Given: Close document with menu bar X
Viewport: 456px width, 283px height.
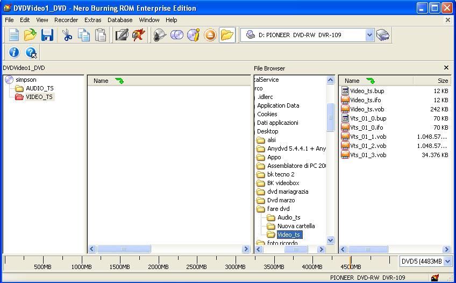Looking at the screenshot, I should pyautogui.click(x=448, y=20).
